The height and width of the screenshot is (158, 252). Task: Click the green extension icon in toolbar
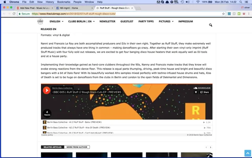[x=239, y=14]
